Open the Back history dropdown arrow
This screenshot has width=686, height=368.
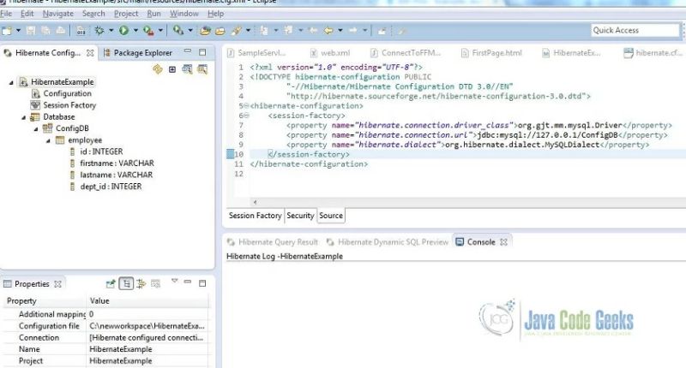(x=340, y=31)
